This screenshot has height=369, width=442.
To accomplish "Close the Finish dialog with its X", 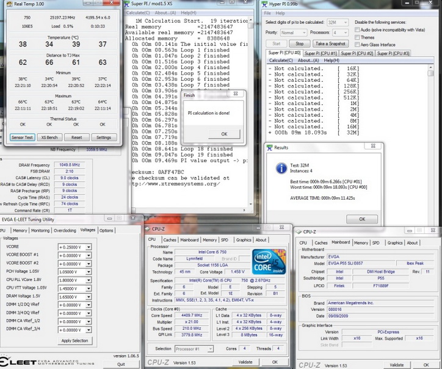I will 236,93.
